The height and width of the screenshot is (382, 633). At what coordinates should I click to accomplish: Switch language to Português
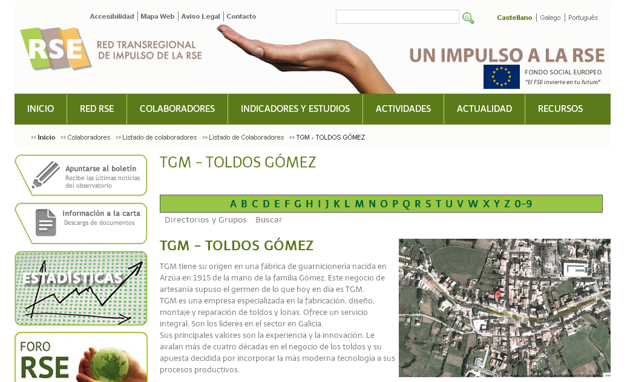click(583, 18)
